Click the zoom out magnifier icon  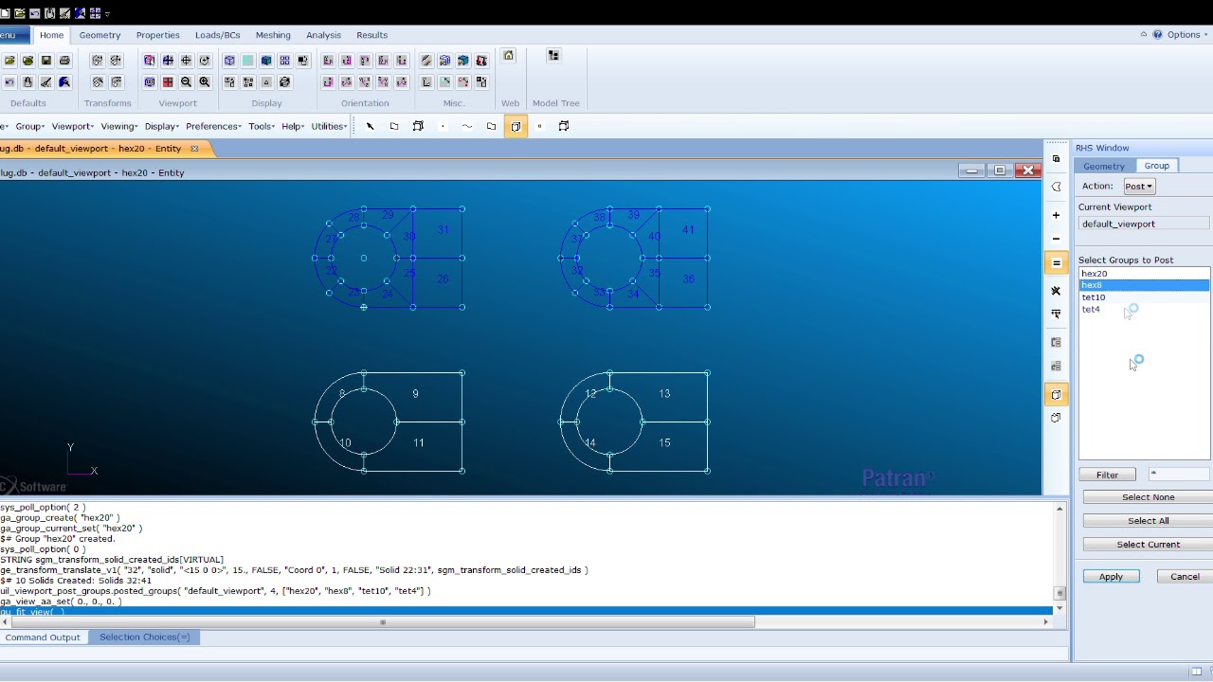click(x=186, y=82)
